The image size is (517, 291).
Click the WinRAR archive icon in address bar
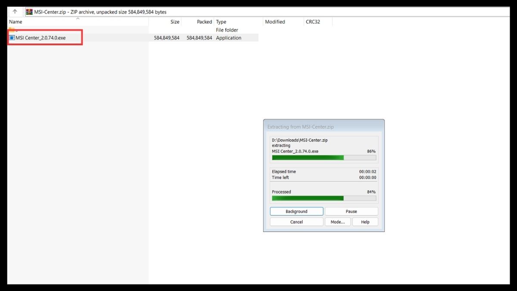tap(29, 12)
